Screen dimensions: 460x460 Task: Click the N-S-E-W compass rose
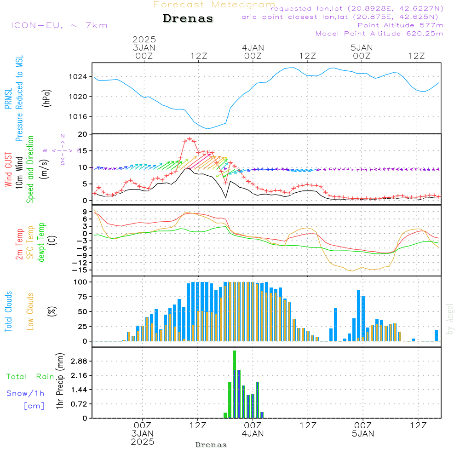(x=62, y=150)
